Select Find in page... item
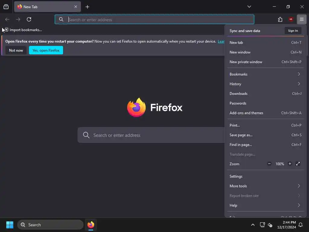The image size is (309, 232). [265, 145]
